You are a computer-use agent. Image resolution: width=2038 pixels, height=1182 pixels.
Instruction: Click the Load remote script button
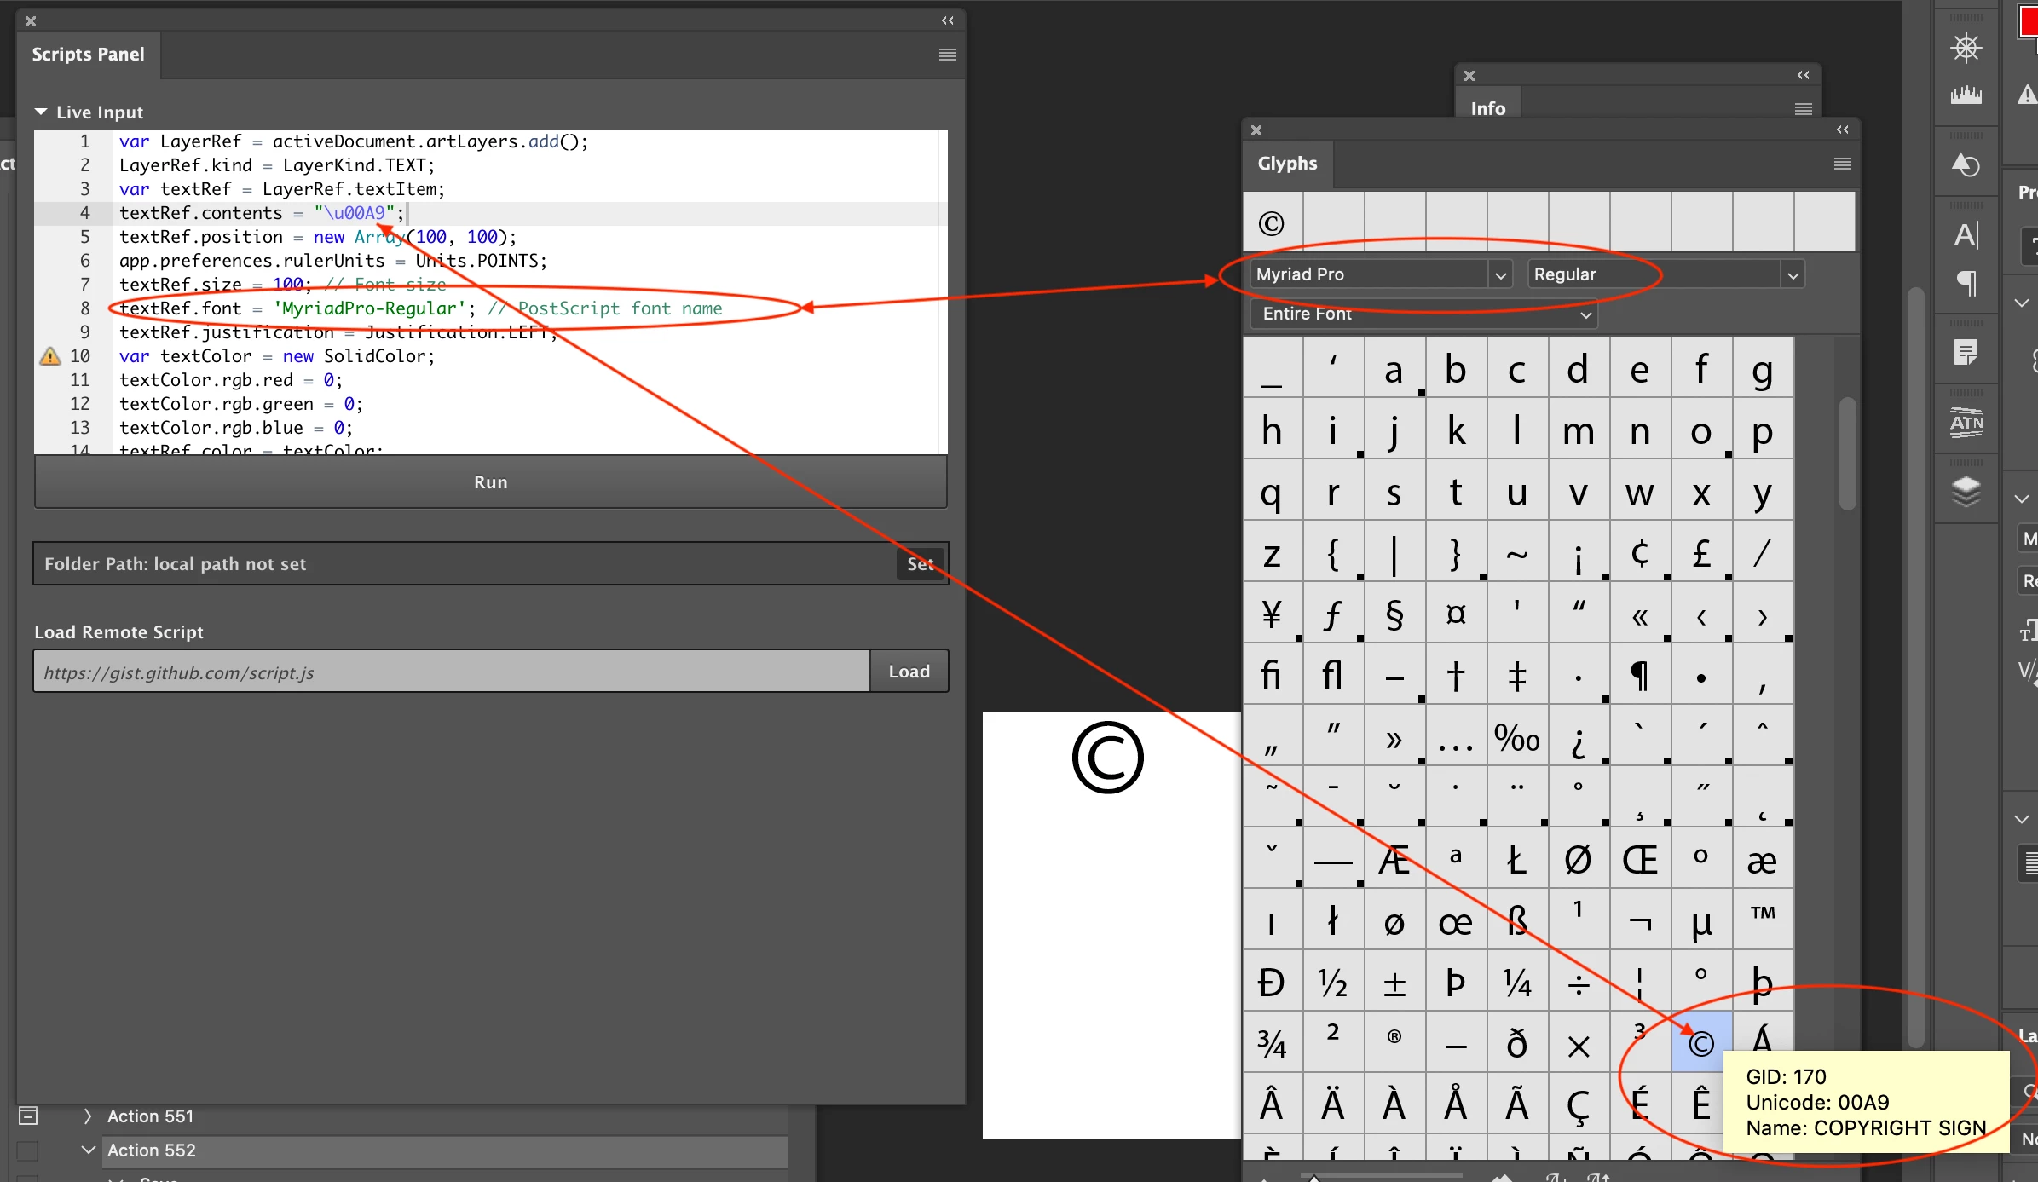909,672
